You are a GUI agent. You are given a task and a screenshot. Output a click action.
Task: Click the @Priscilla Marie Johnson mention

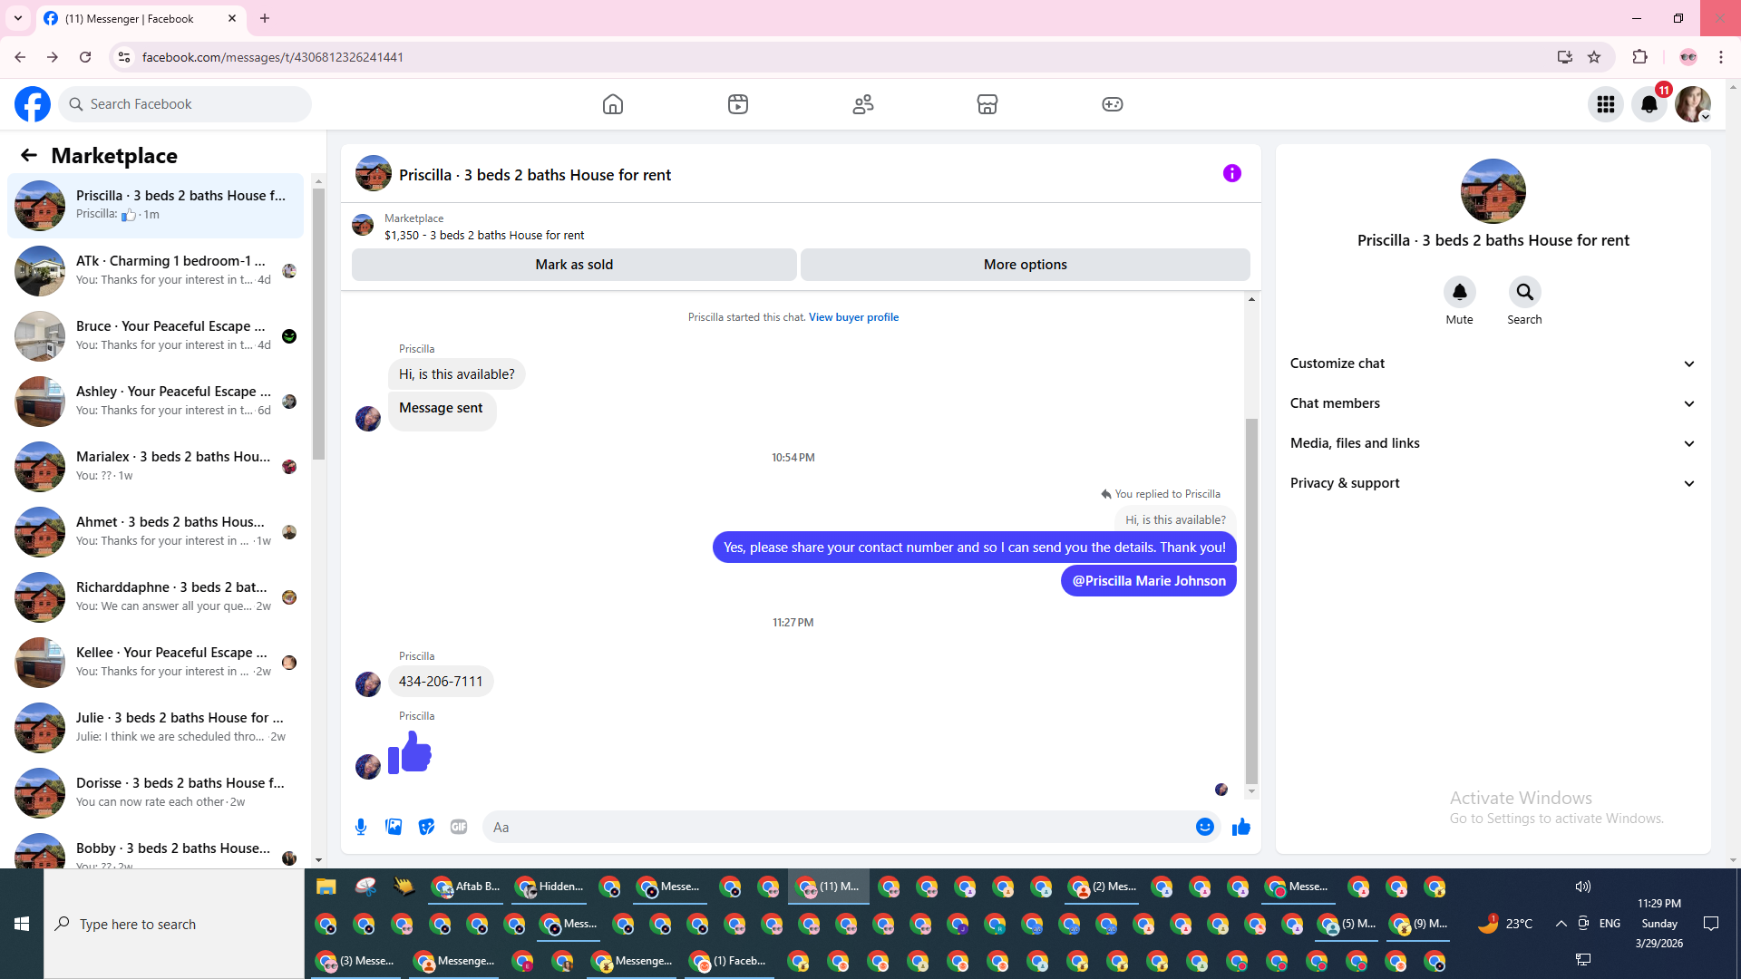pyautogui.click(x=1148, y=581)
